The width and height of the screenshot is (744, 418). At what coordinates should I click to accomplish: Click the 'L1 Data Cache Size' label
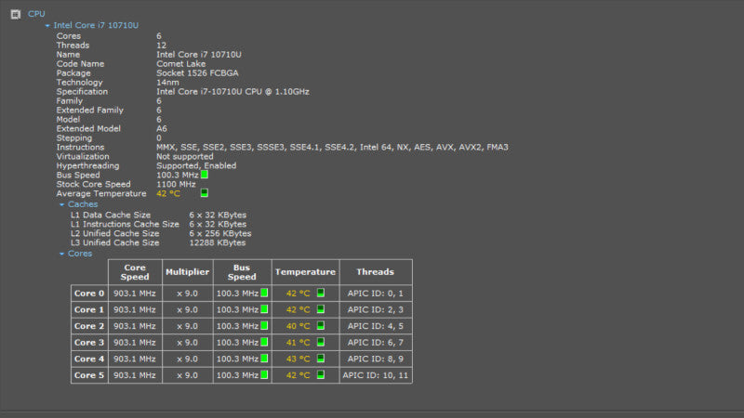[111, 215]
